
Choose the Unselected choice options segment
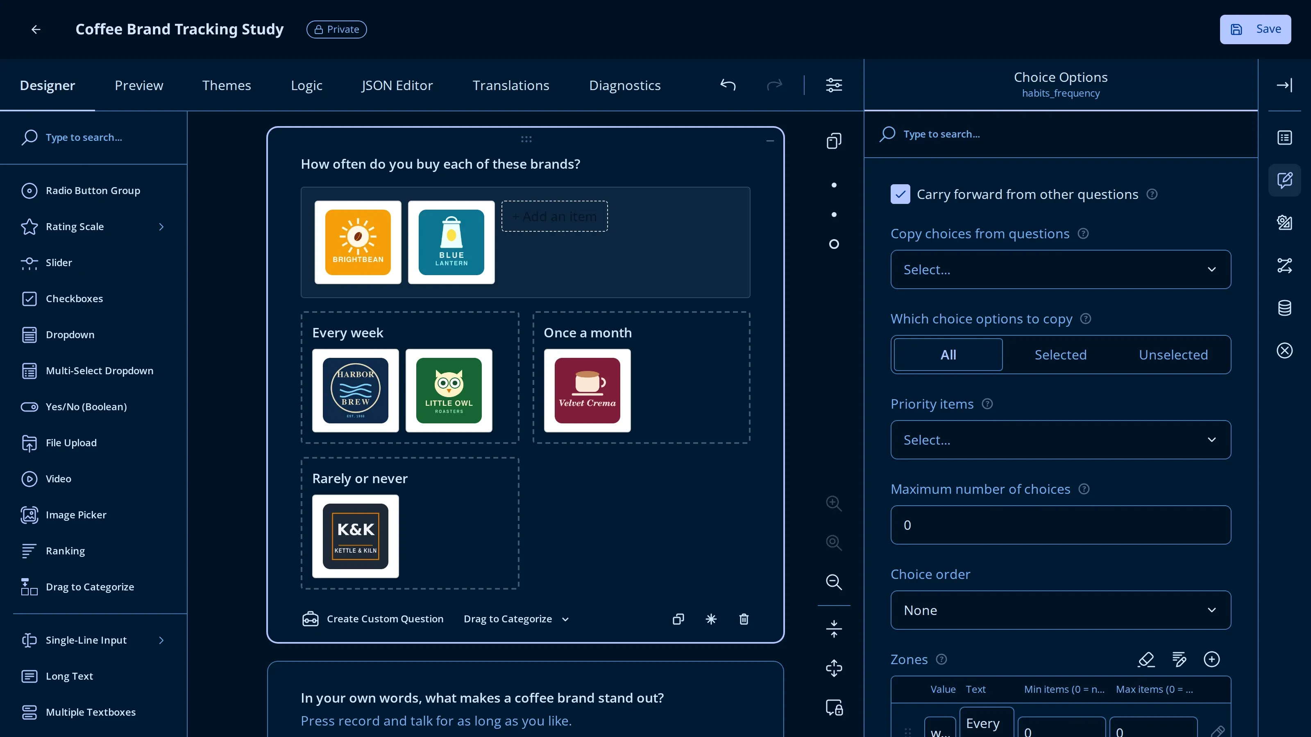point(1173,355)
